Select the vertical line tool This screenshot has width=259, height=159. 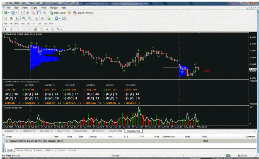pos(19,29)
